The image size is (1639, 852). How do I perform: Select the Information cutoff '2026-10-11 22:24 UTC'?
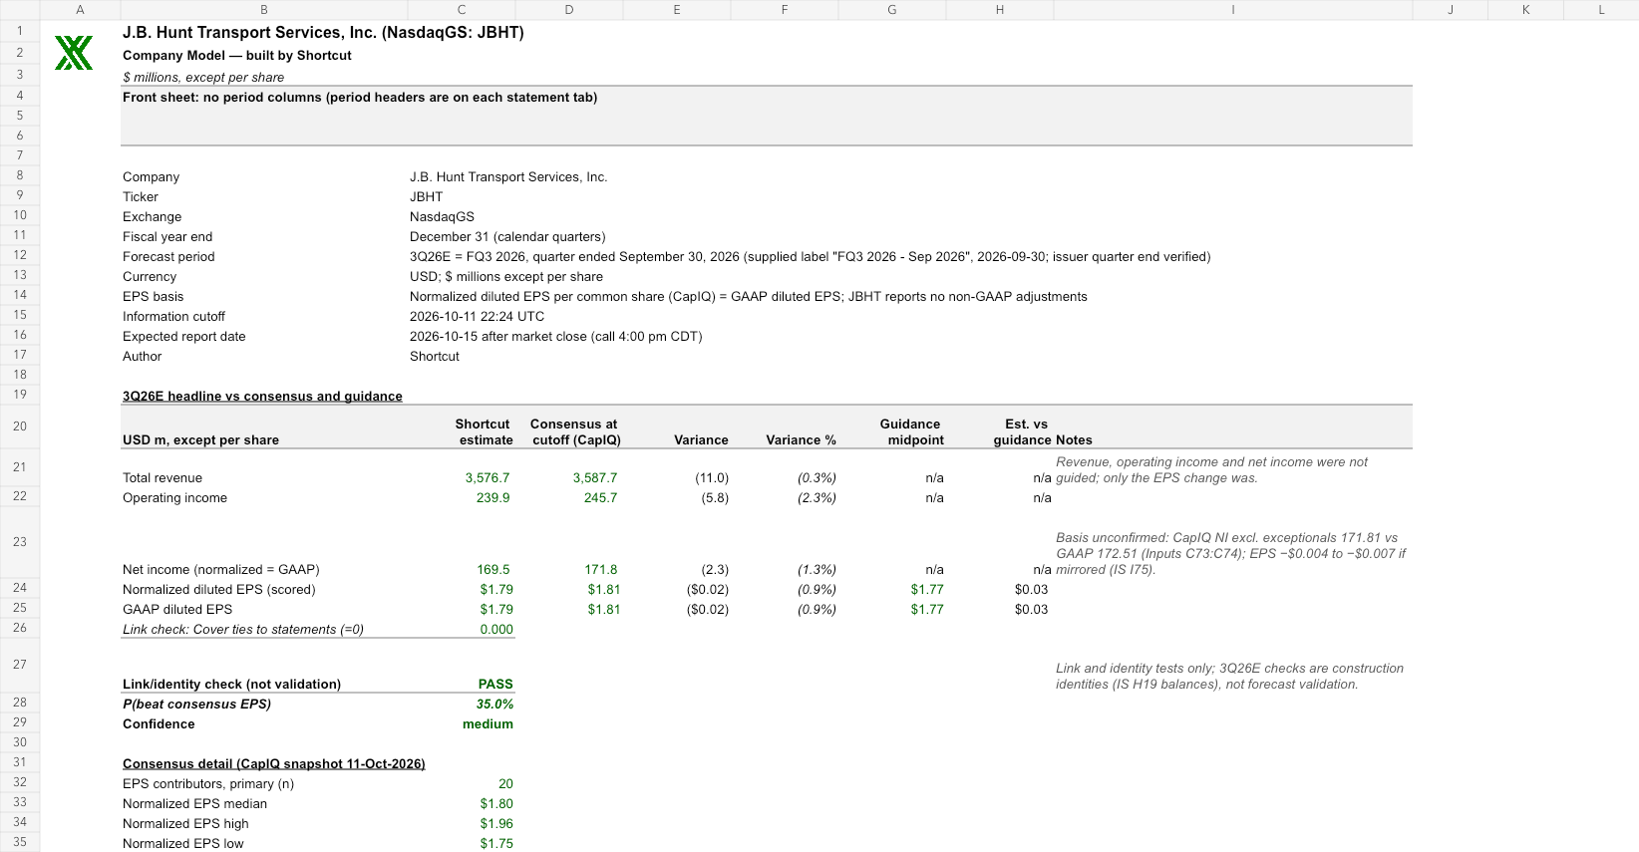point(478,317)
